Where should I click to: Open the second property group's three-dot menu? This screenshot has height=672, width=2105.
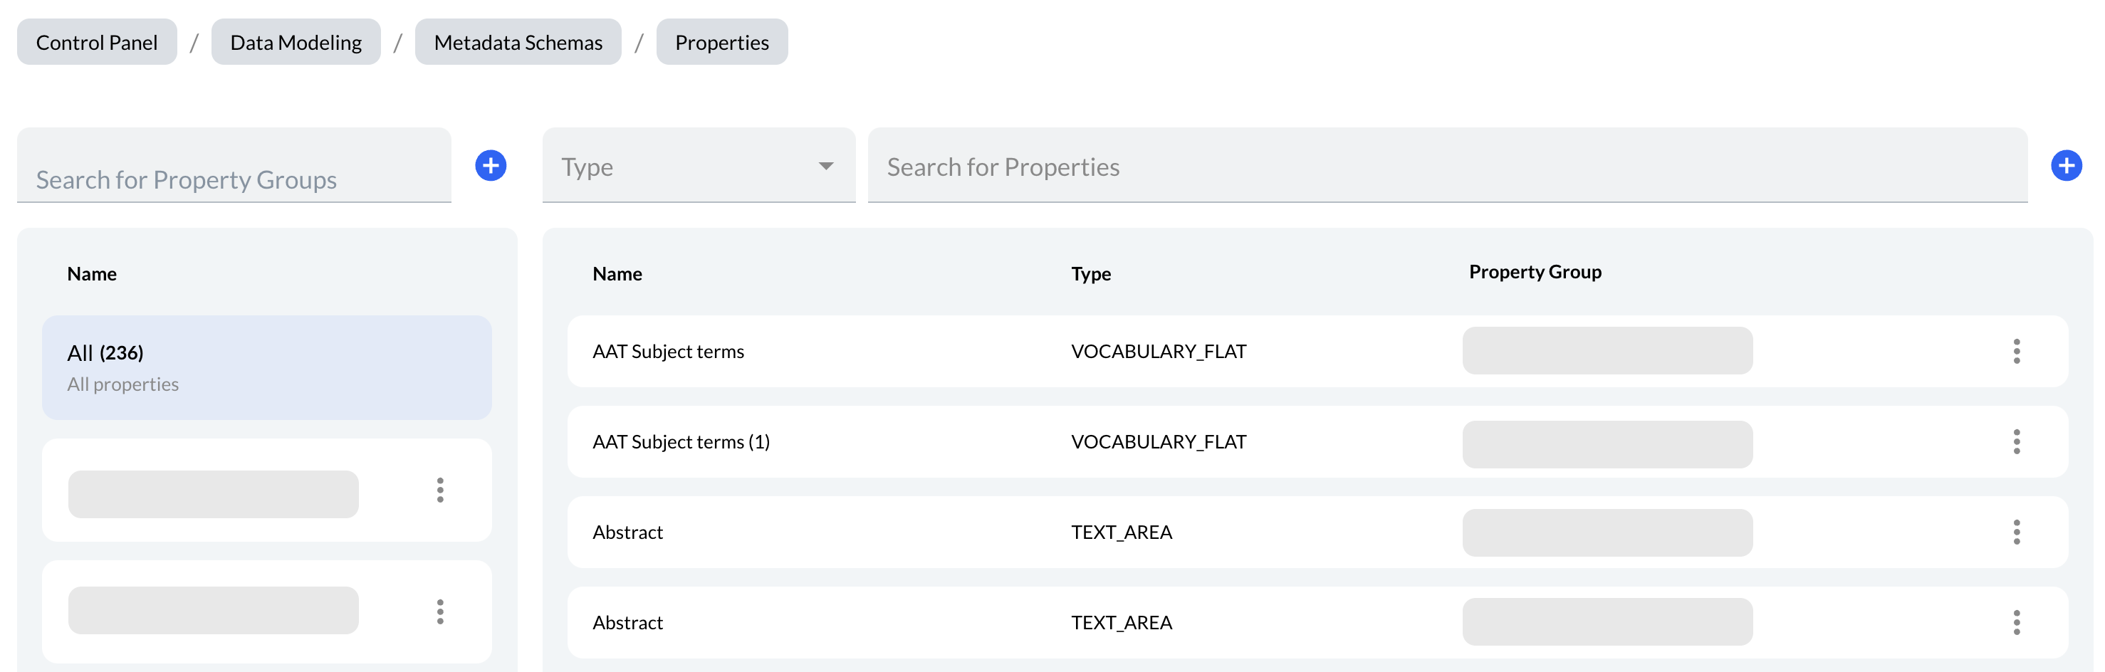pos(439,610)
